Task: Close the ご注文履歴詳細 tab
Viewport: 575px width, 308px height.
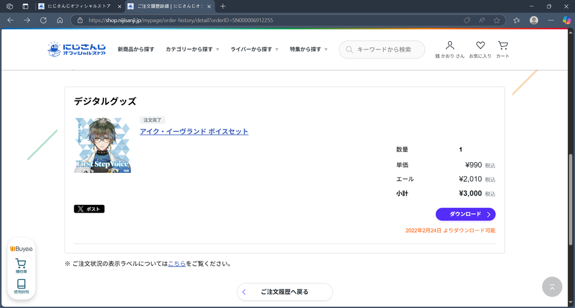Action: point(209,6)
